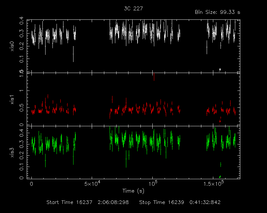Click the xis1 axis label
Image resolution: width=267 pixels, height=213 pixels.
12,100
